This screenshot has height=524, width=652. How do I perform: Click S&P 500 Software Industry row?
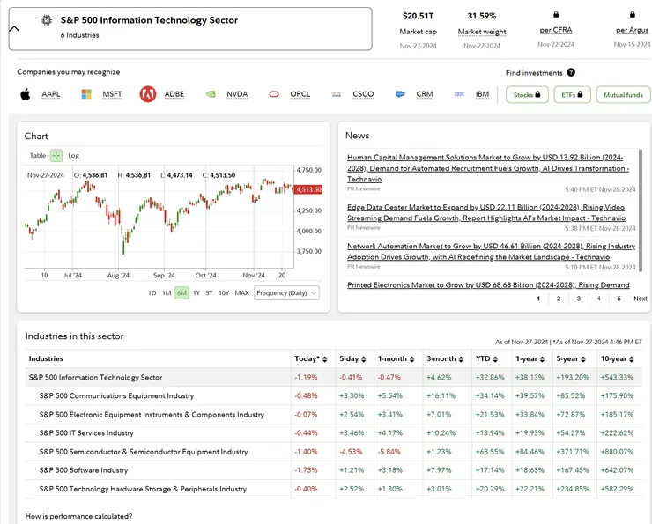tap(333, 470)
